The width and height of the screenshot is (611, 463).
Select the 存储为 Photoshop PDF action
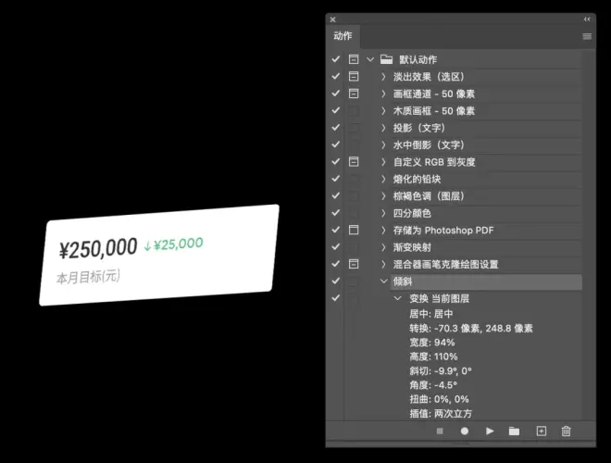pos(443,231)
